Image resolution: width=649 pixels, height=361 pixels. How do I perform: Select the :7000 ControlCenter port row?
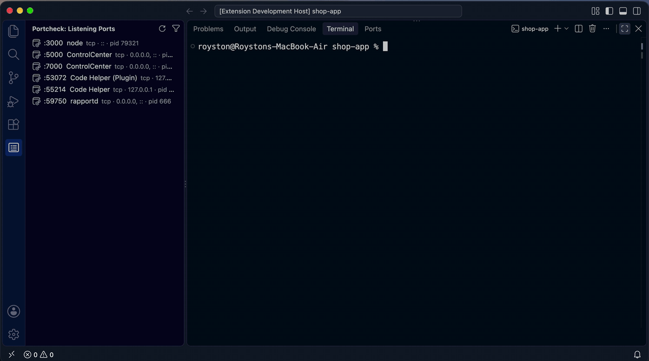tap(104, 66)
